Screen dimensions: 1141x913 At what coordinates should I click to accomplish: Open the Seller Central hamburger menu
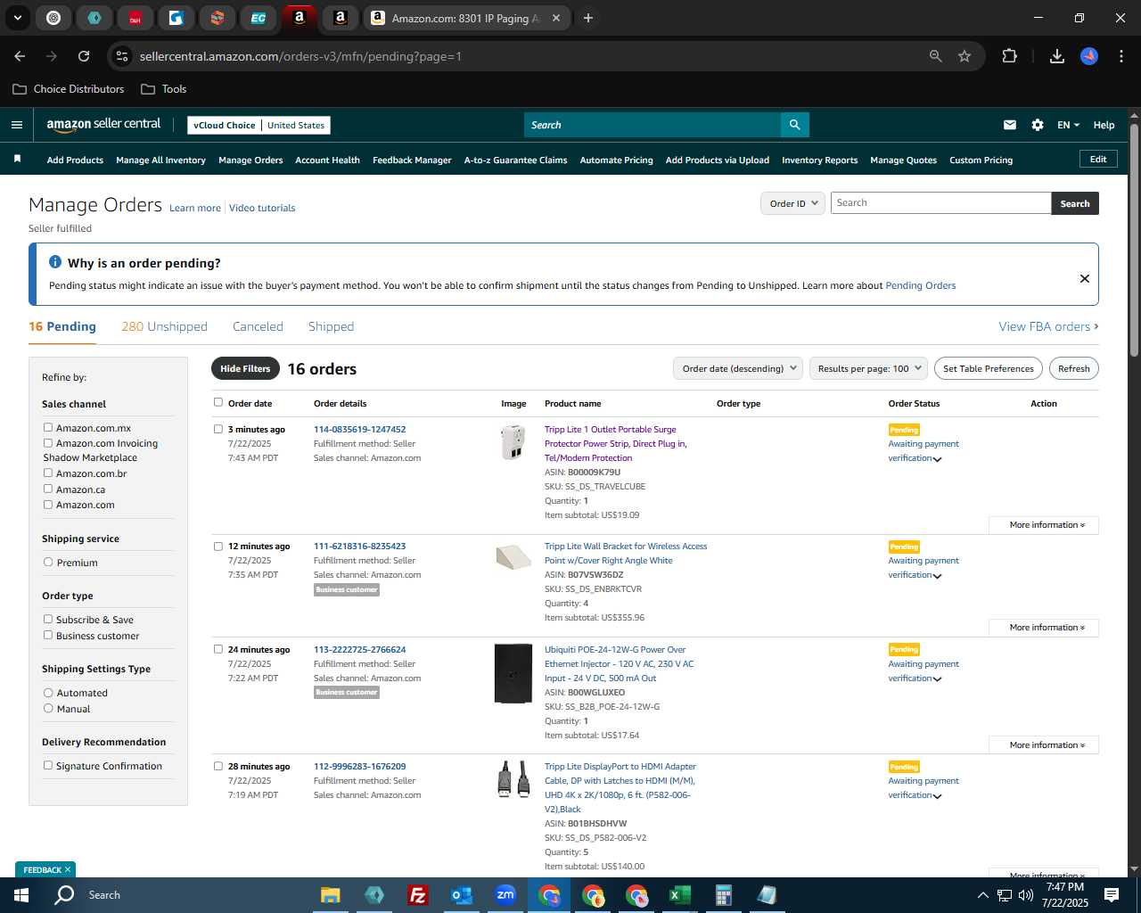[17, 125]
